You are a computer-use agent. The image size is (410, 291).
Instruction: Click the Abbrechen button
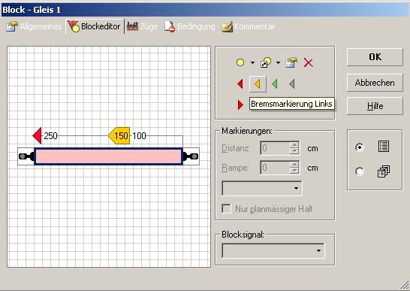coord(375,83)
